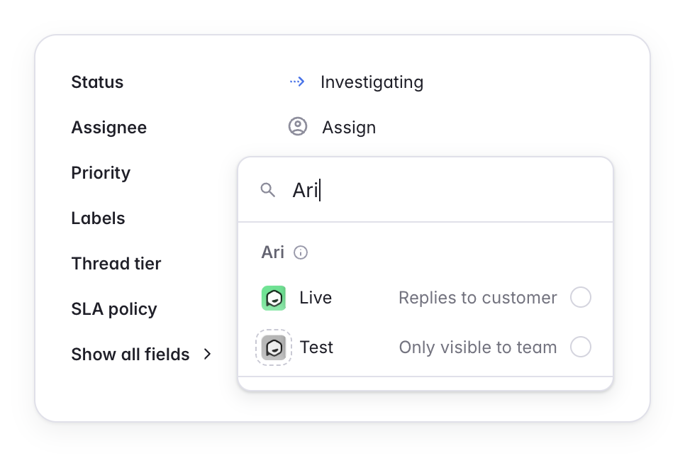
Task: Click the SLA policy field label
Action: 114,309
